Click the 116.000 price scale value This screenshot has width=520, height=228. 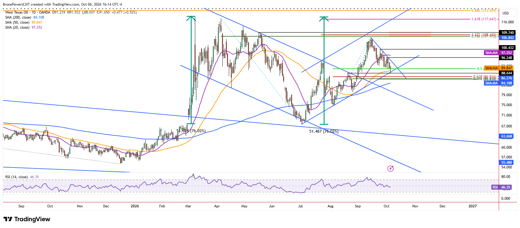[x=507, y=22]
